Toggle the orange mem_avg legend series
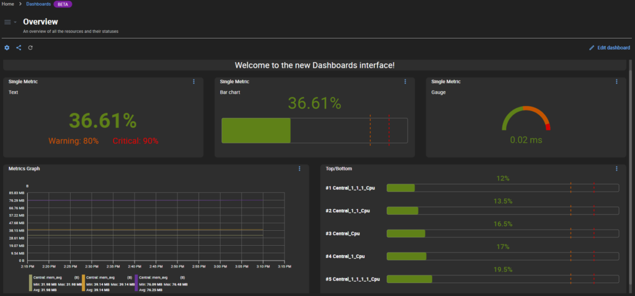 click(108, 282)
